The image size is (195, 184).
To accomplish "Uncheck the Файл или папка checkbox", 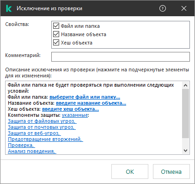I will tap(56, 26).
